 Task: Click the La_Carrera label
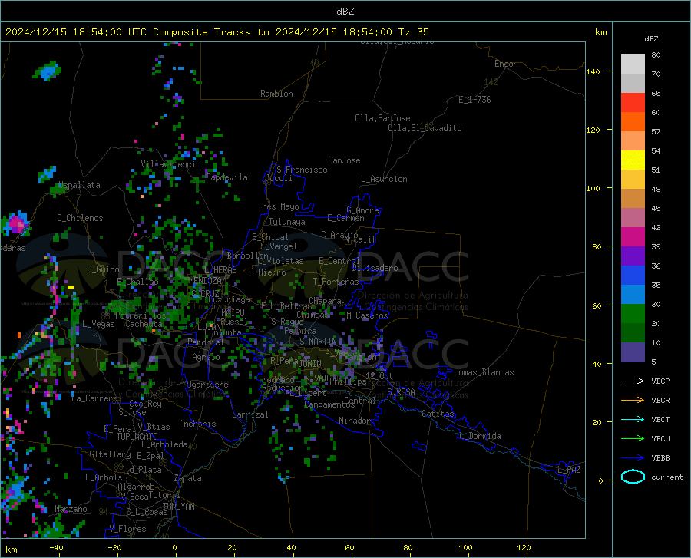point(94,398)
